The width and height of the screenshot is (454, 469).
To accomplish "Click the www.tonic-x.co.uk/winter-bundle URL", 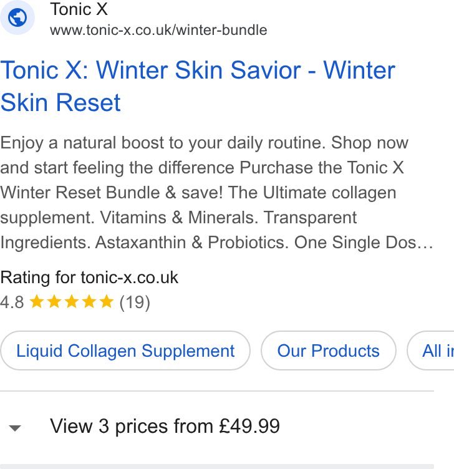I will tap(158, 30).
